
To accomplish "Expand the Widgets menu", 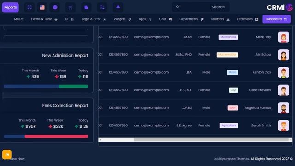I will 122,19.
